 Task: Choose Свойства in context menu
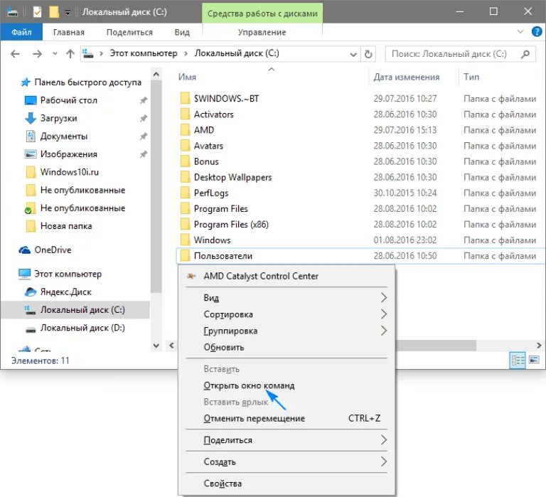pos(287,483)
